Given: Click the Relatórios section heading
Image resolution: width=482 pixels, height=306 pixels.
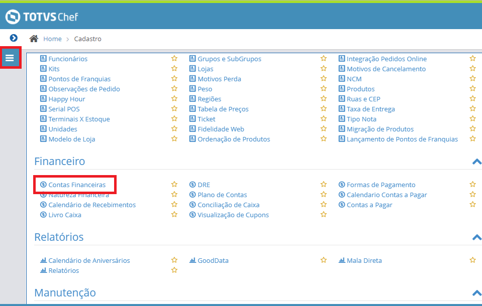Looking at the screenshot, I should point(59,237).
